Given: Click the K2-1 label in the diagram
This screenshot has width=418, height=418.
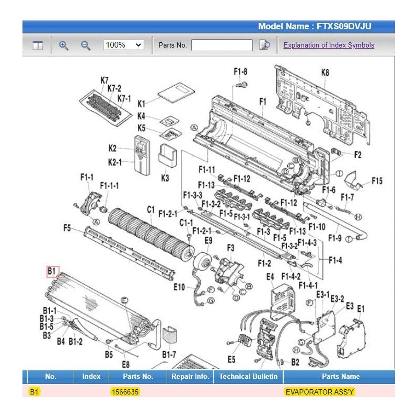Looking at the screenshot, I should pos(115,162).
